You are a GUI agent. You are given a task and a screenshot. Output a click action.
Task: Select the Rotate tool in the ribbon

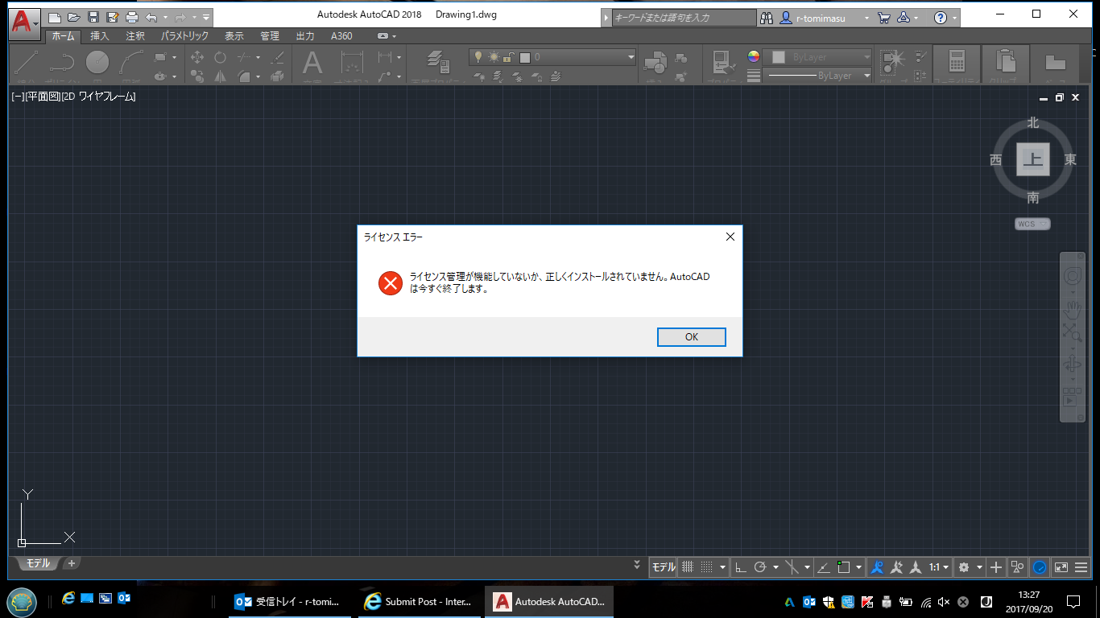[x=220, y=58]
